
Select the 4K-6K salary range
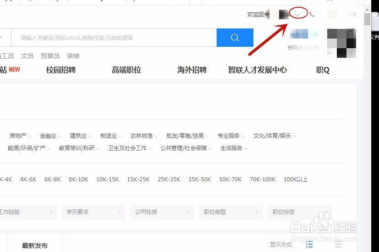click(28, 179)
